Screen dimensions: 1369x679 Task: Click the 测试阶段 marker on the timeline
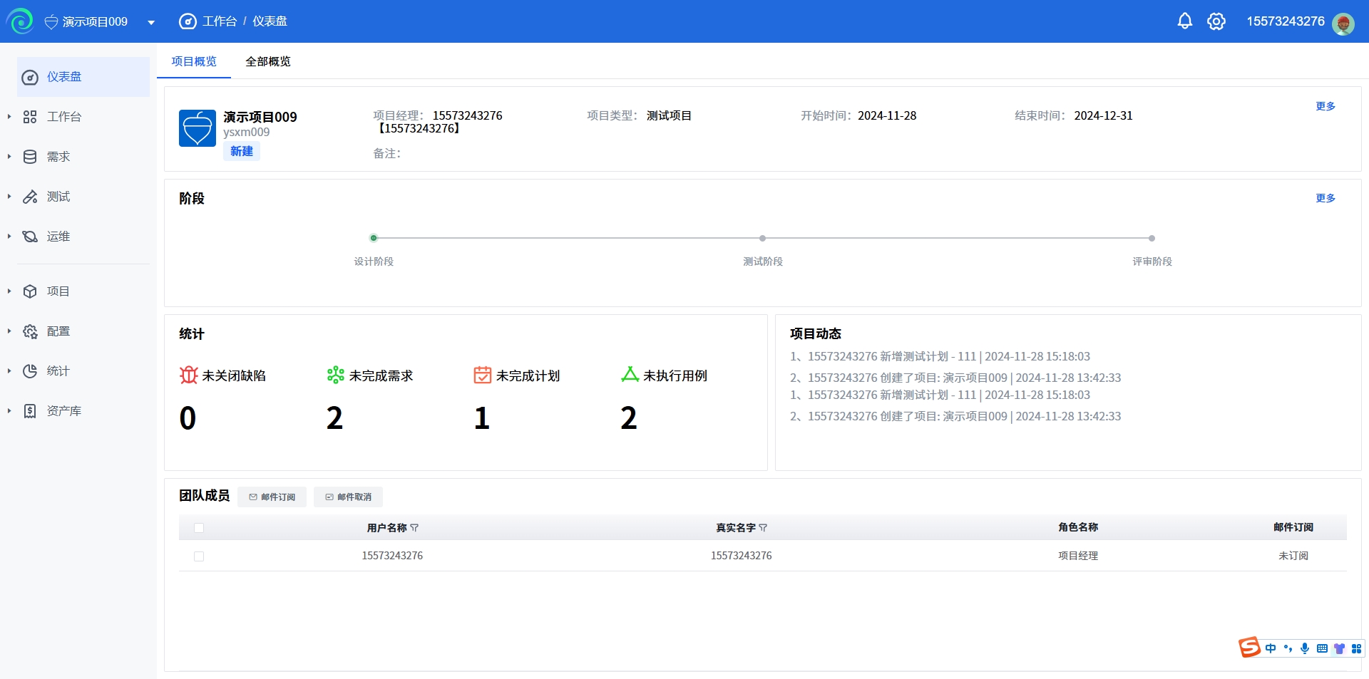pyautogui.click(x=762, y=238)
